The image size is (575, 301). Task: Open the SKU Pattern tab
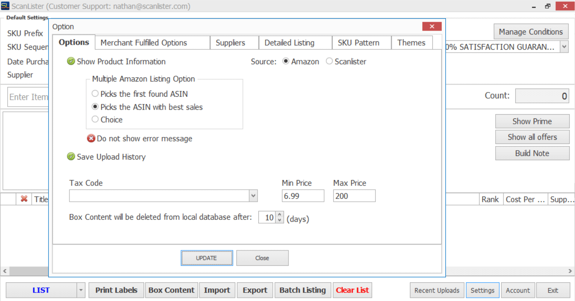tap(362, 43)
